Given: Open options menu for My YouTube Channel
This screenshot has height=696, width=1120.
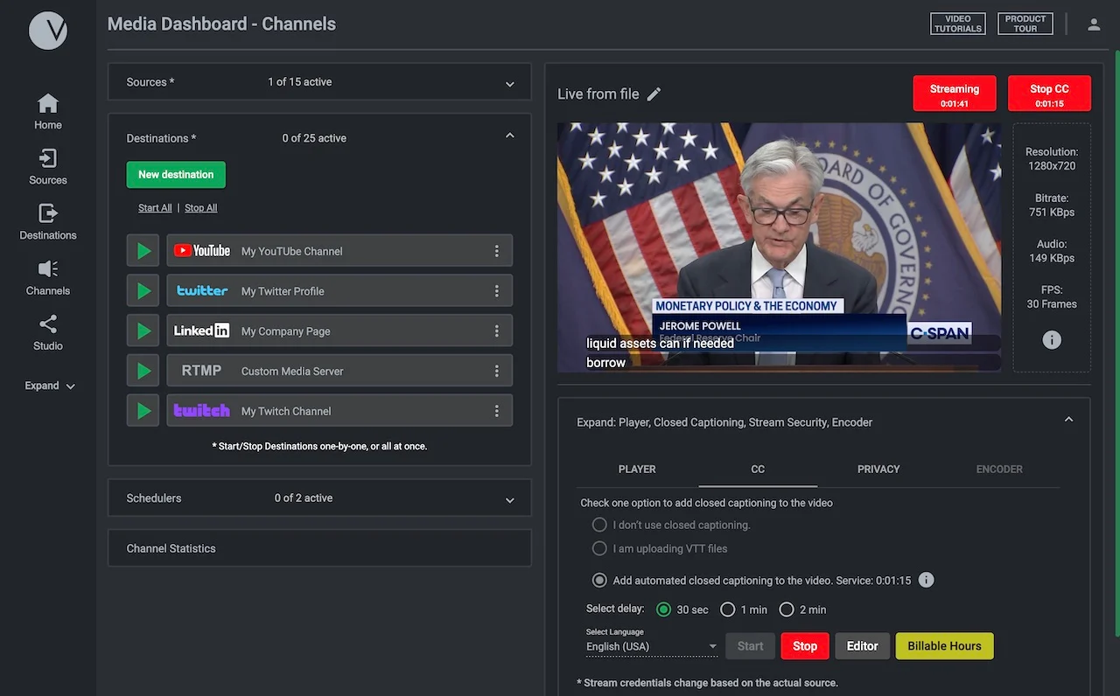Looking at the screenshot, I should click(496, 251).
